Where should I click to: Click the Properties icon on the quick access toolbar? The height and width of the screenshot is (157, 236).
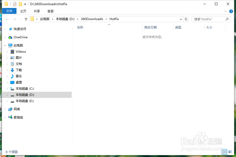[15, 4]
